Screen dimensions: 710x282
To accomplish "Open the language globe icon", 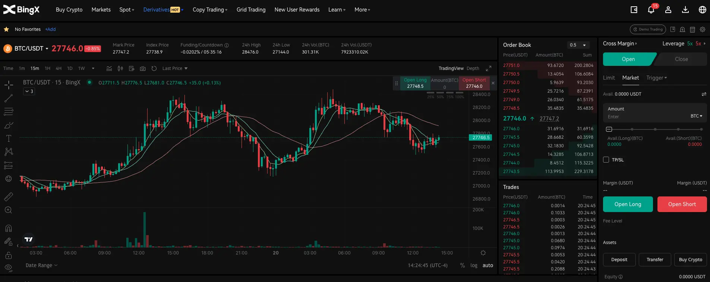I will 702,10.
